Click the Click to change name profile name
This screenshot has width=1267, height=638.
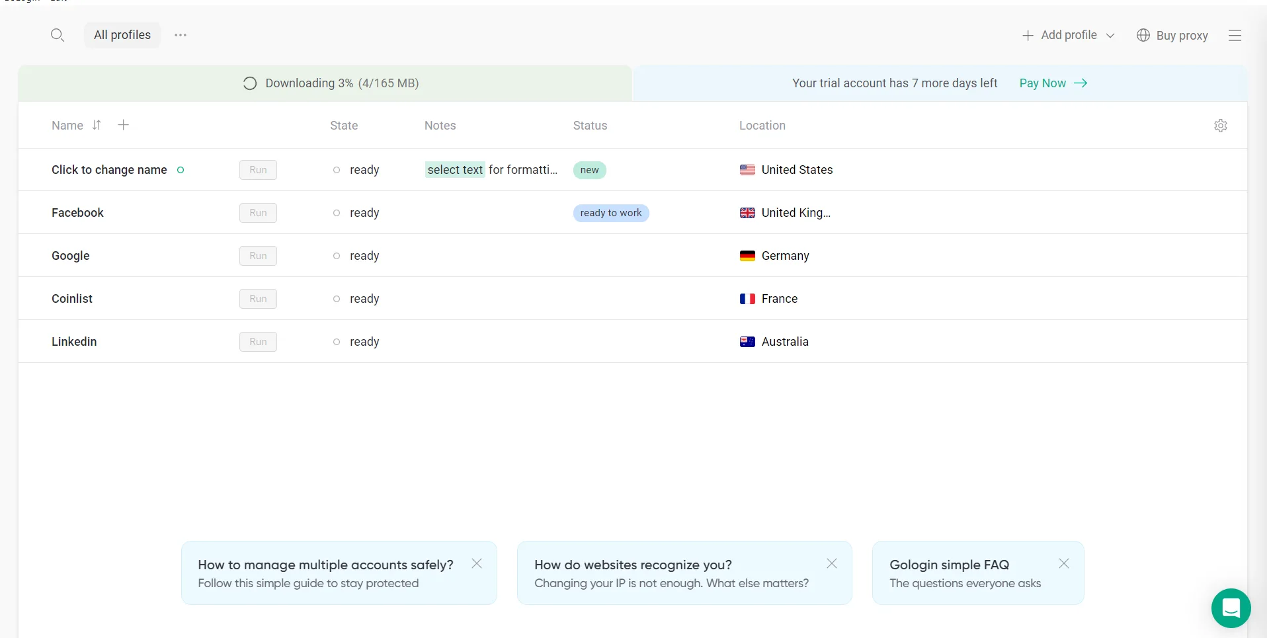click(x=109, y=170)
